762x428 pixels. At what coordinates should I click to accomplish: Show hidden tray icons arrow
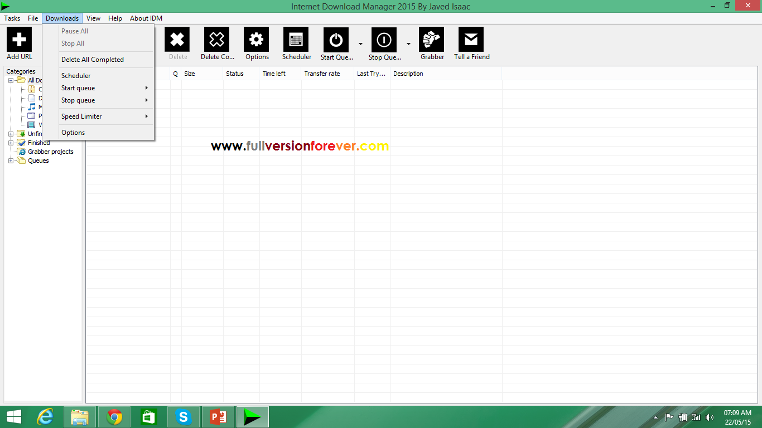coord(655,417)
